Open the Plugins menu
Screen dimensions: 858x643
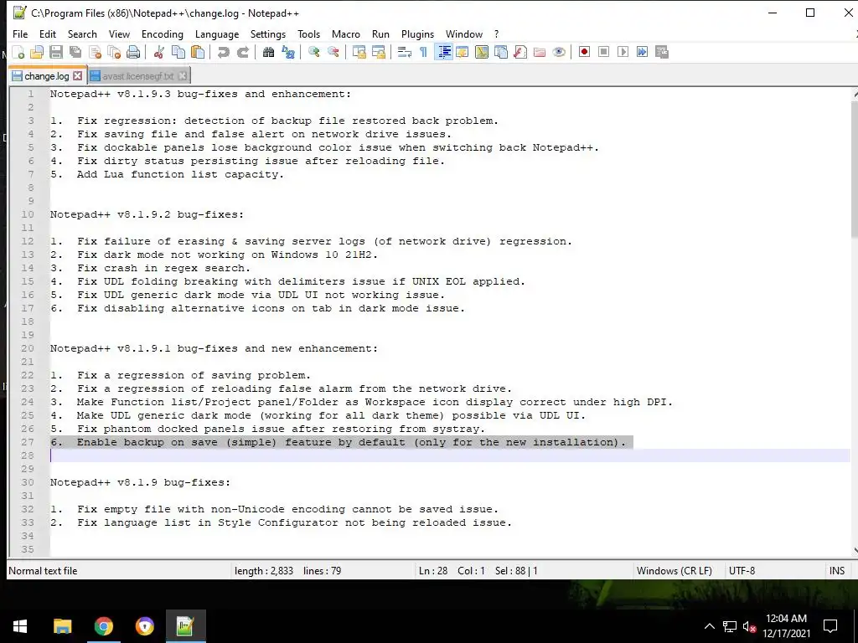tap(417, 33)
